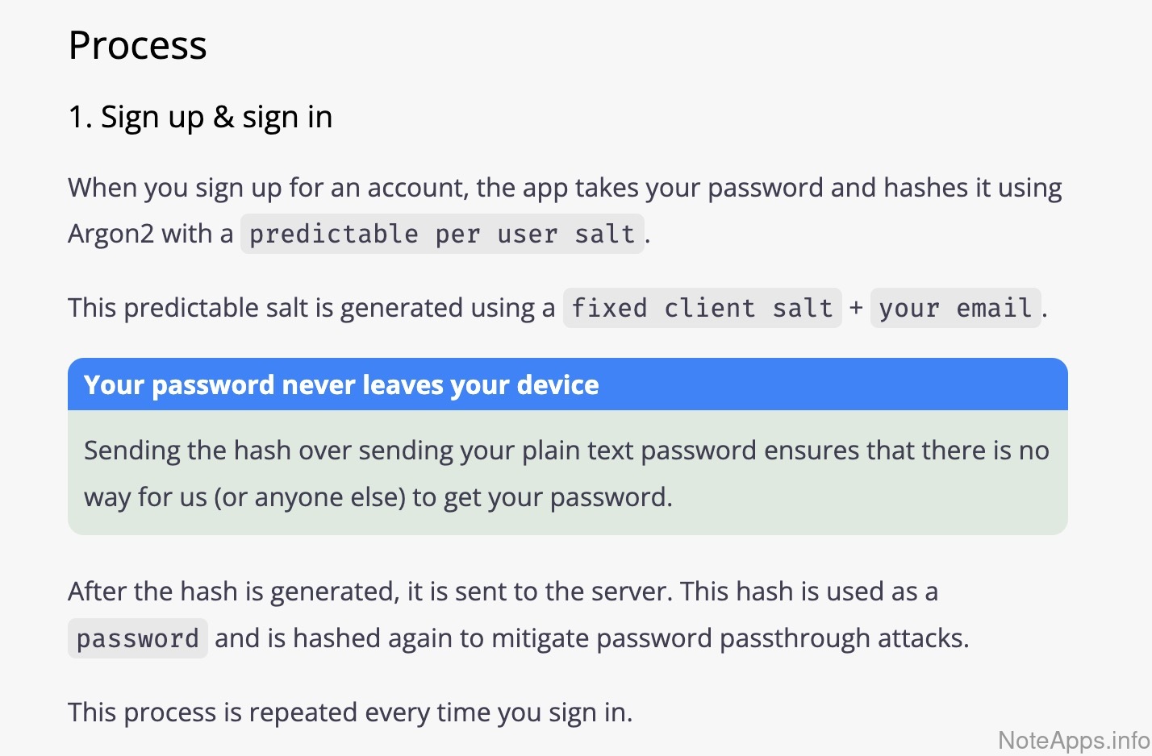Select the "fixed client salt" code chip
Viewport: 1152px width, 756px height.
pos(702,308)
